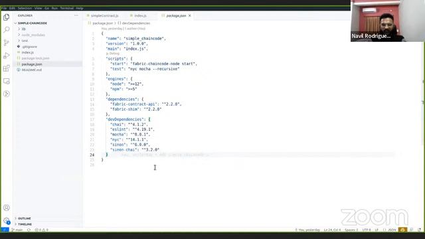Open package-lock.json in the explorer
The image size is (425, 239).
35,58
